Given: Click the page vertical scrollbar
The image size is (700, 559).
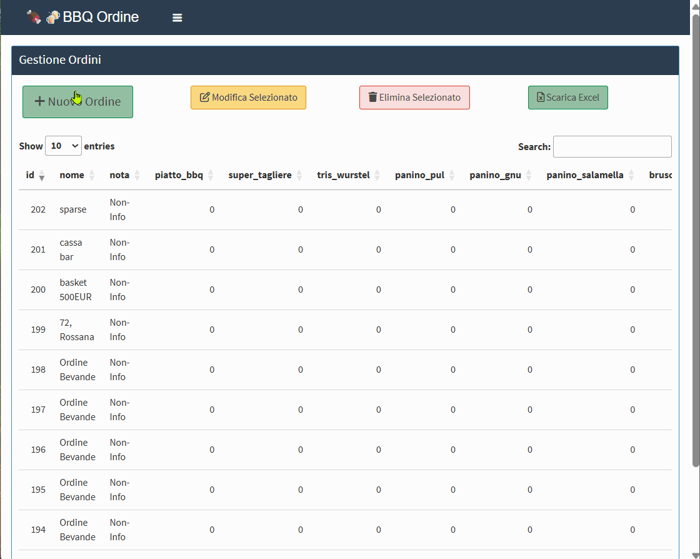Looking at the screenshot, I should click(x=696, y=250).
